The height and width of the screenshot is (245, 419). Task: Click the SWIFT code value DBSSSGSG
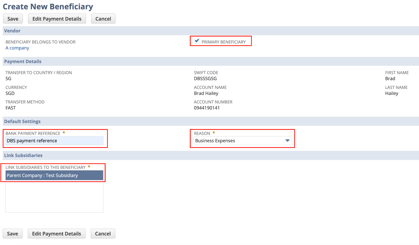pos(205,79)
